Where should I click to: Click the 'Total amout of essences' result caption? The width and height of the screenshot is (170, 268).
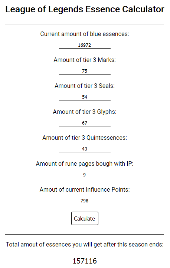click(x=85, y=245)
